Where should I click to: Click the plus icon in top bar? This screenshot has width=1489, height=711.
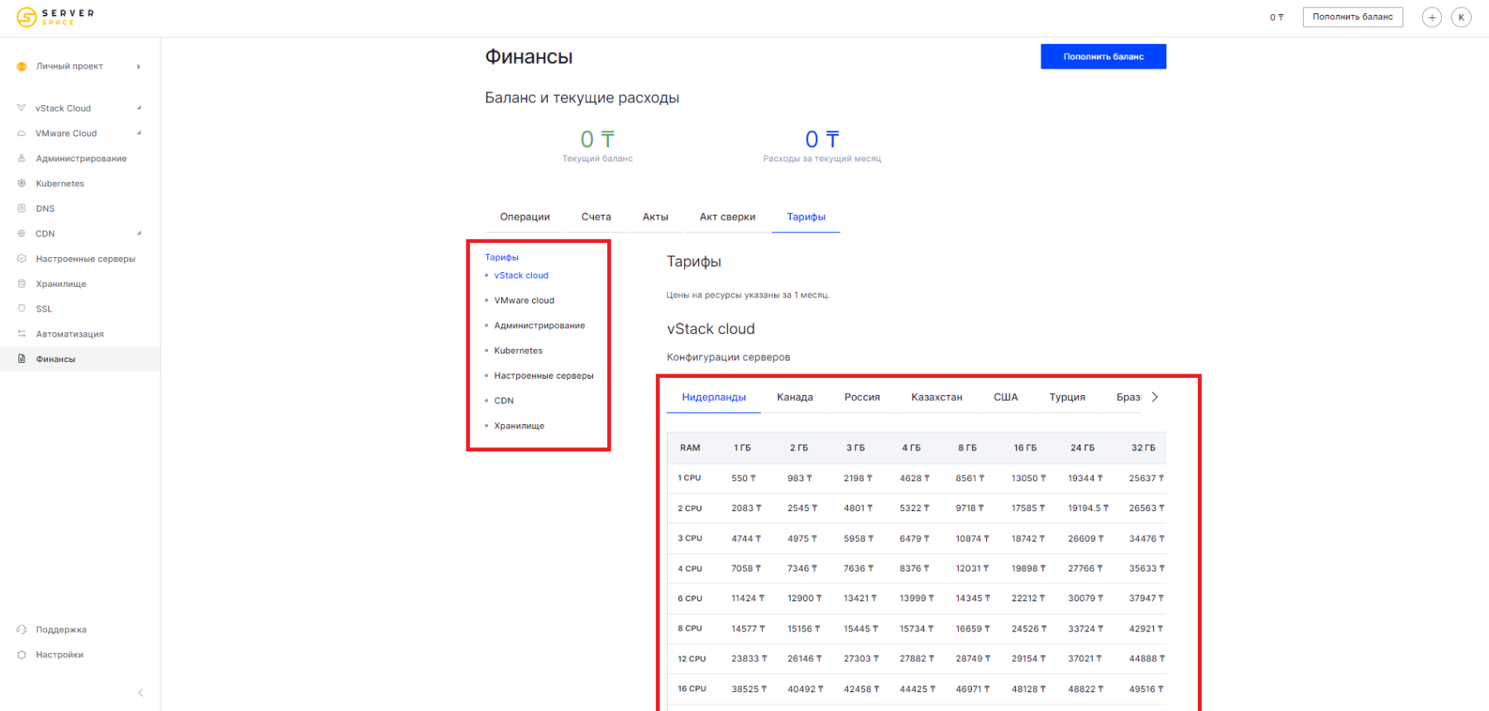tap(1432, 17)
